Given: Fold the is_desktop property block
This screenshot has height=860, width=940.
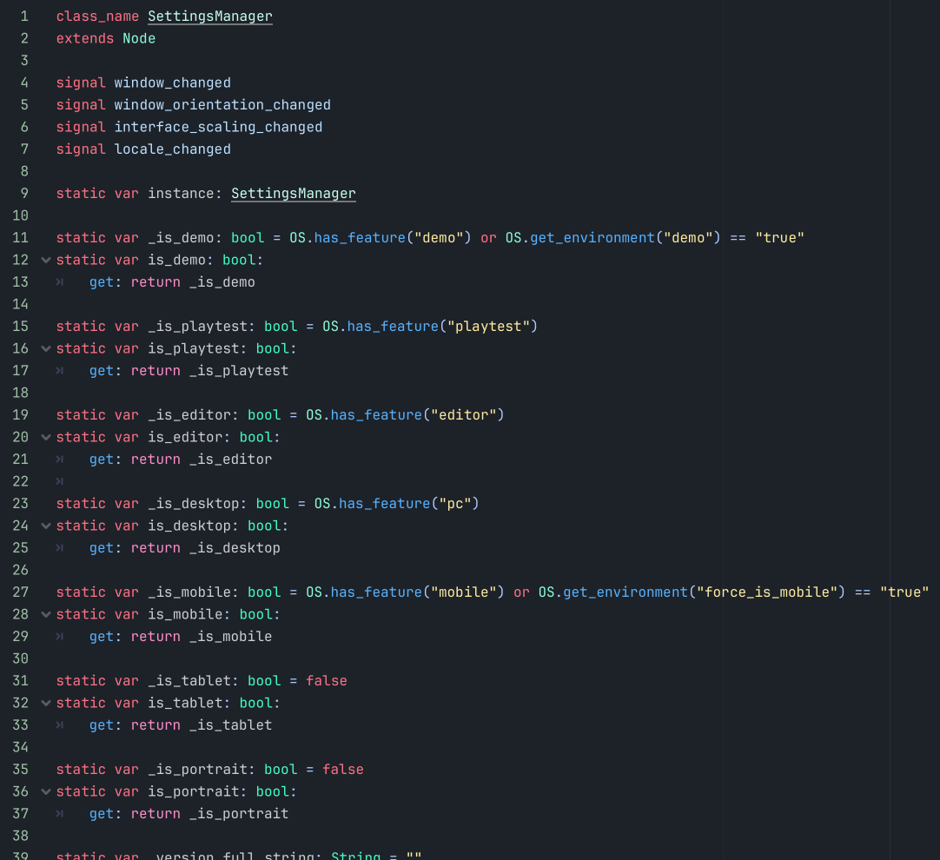Looking at the screenshot, I should (45, 526).
